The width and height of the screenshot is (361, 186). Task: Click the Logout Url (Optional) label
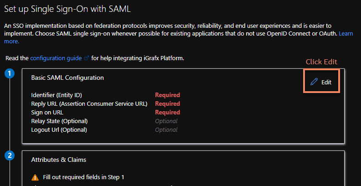[x=59, y=130]
